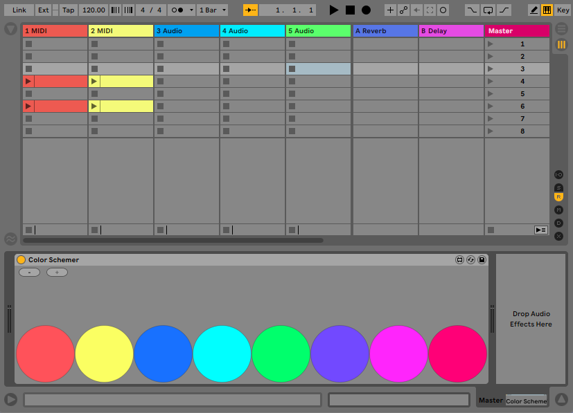
Task: Open the 1 Bar quantization dropdown
Action: pos(212,10)
